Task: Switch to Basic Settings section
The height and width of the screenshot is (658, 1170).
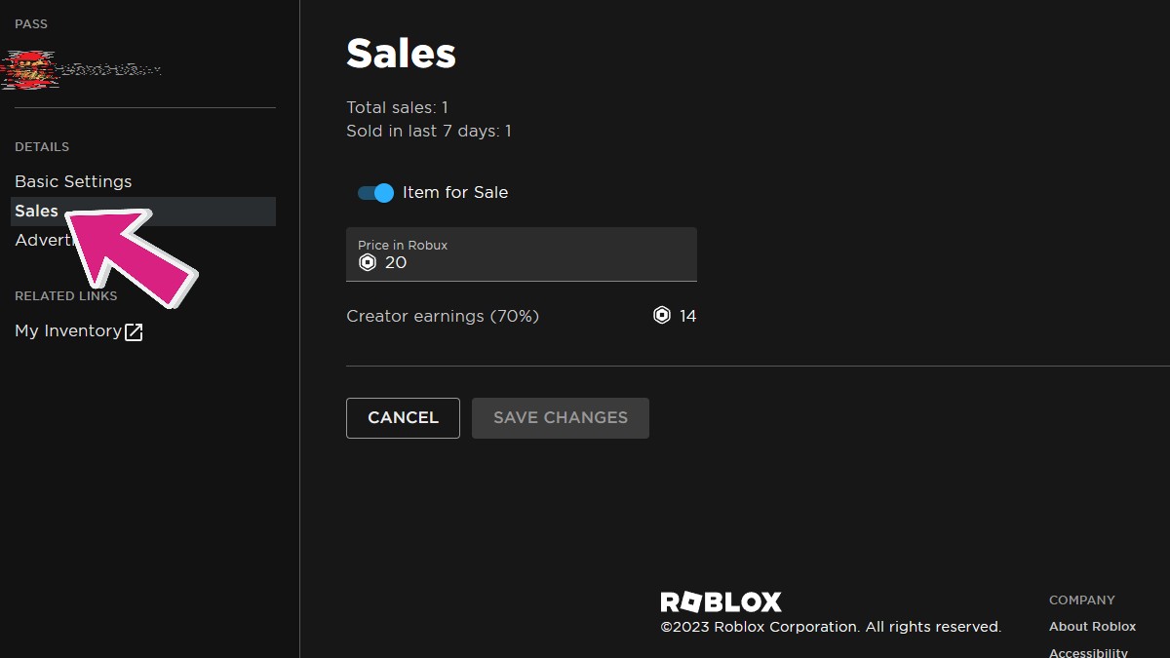Action: click(73, 181)
